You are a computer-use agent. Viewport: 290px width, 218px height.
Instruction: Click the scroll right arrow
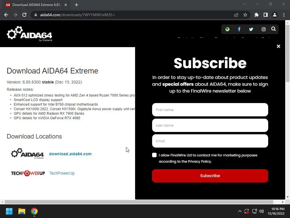(x=283, y=202)
